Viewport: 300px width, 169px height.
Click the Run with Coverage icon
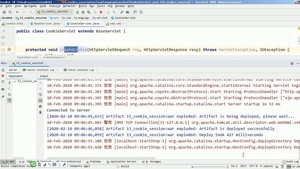pyautogui.click(x=89, y=12)
